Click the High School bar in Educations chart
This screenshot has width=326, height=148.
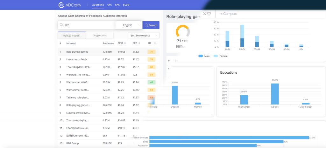click(244, 100)
